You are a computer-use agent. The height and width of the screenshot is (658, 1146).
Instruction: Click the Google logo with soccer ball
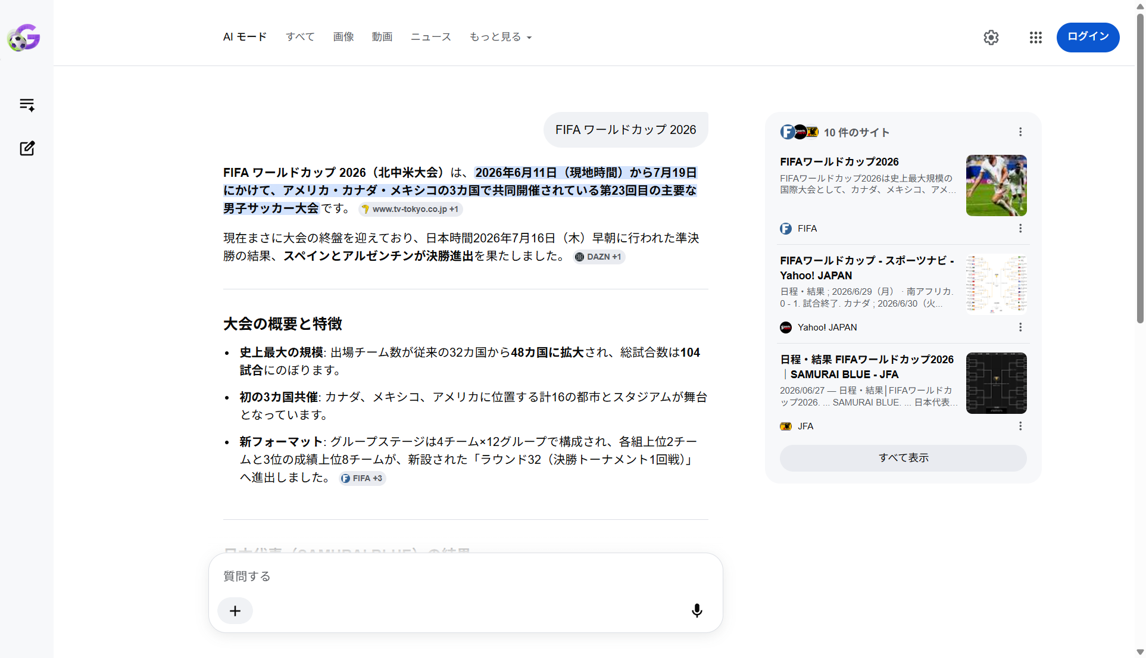pos(24,38)
